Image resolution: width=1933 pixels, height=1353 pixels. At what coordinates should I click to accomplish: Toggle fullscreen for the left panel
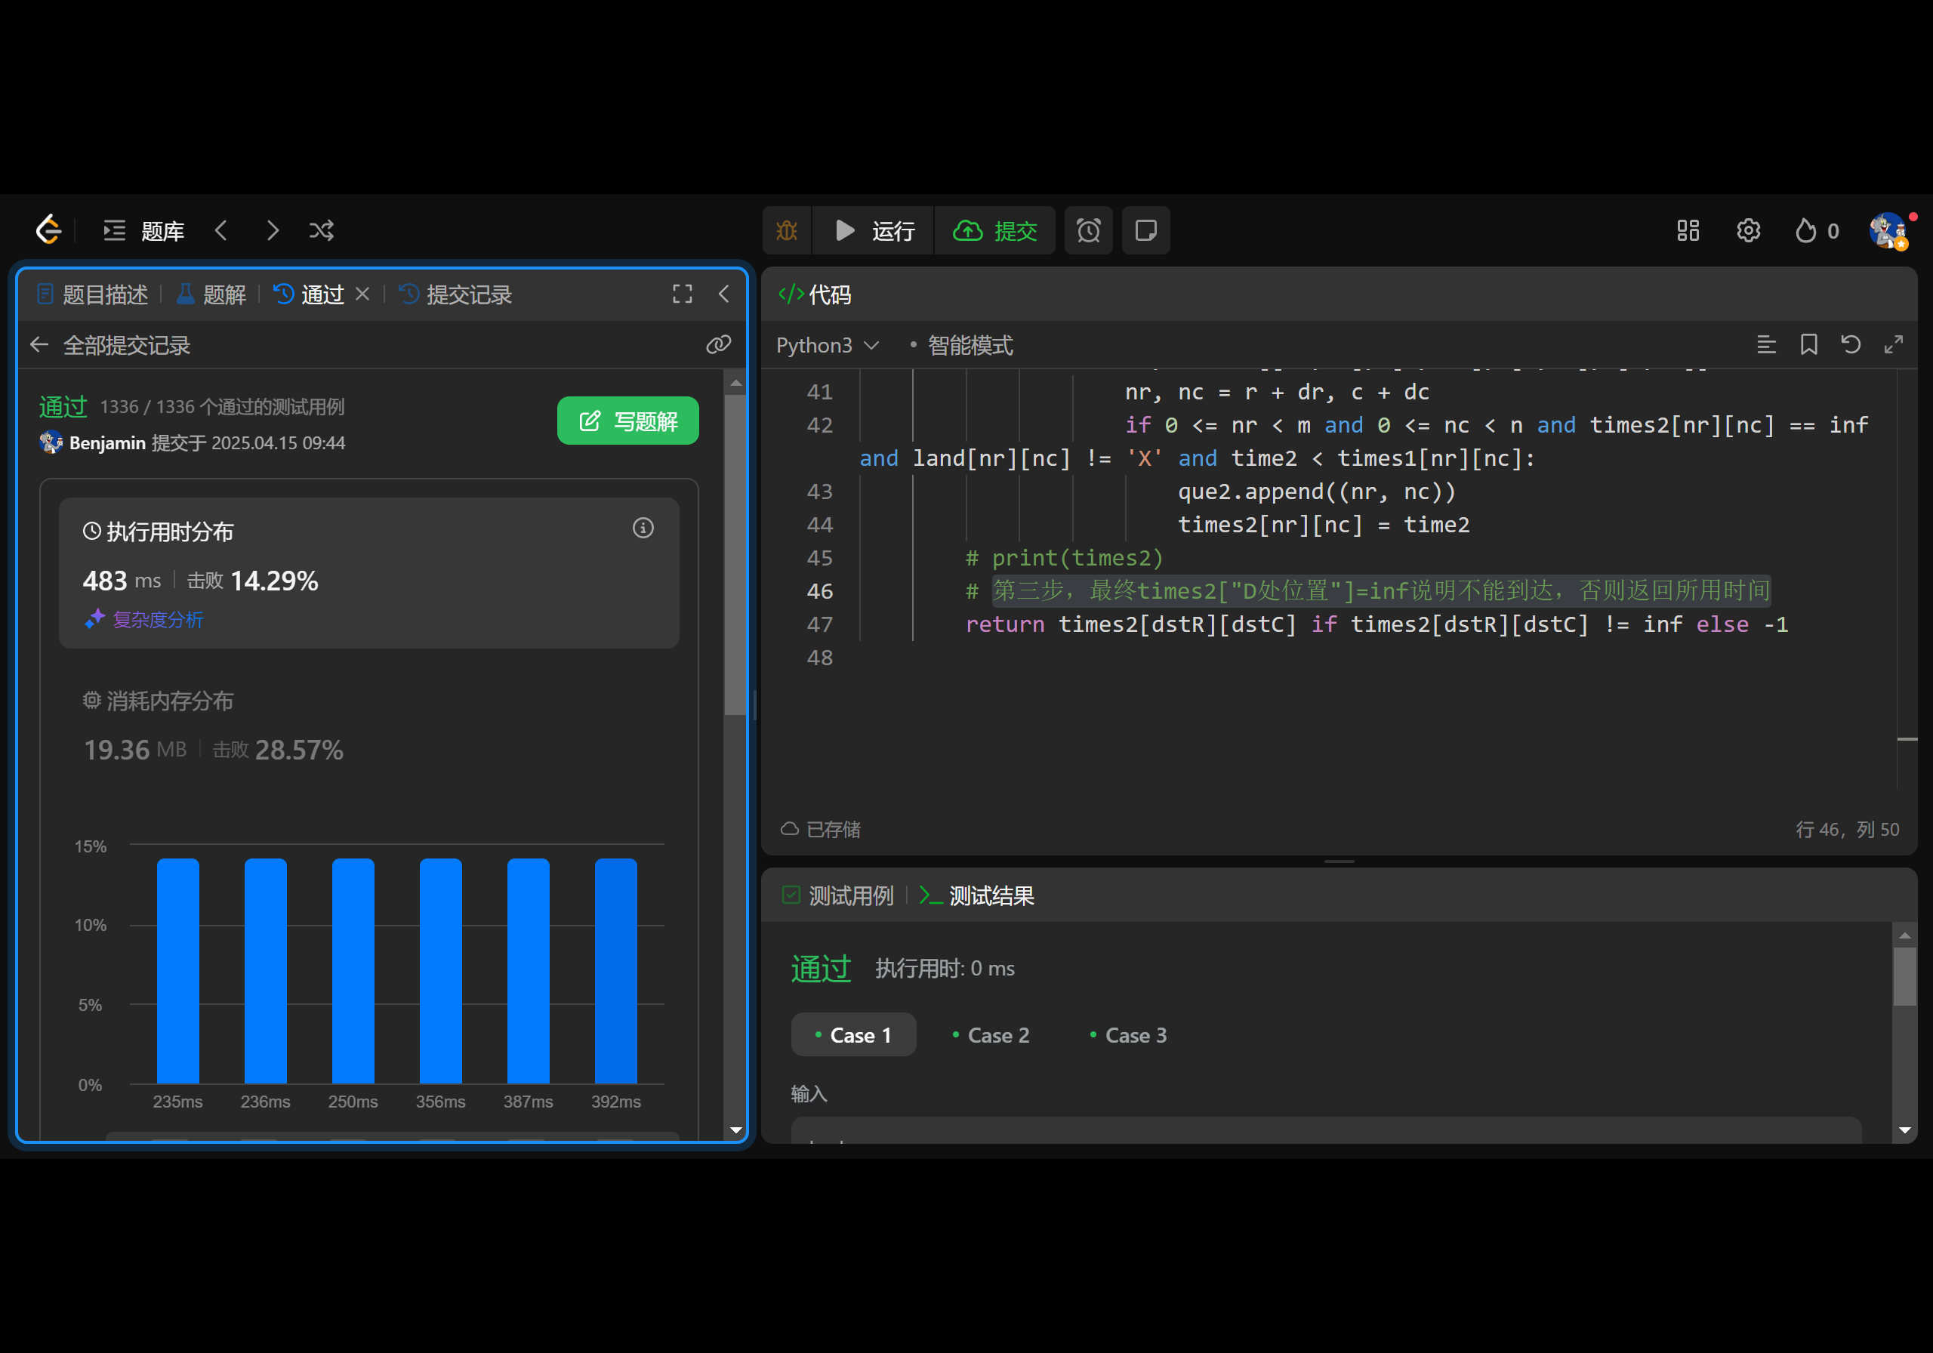tap(682, 294)
